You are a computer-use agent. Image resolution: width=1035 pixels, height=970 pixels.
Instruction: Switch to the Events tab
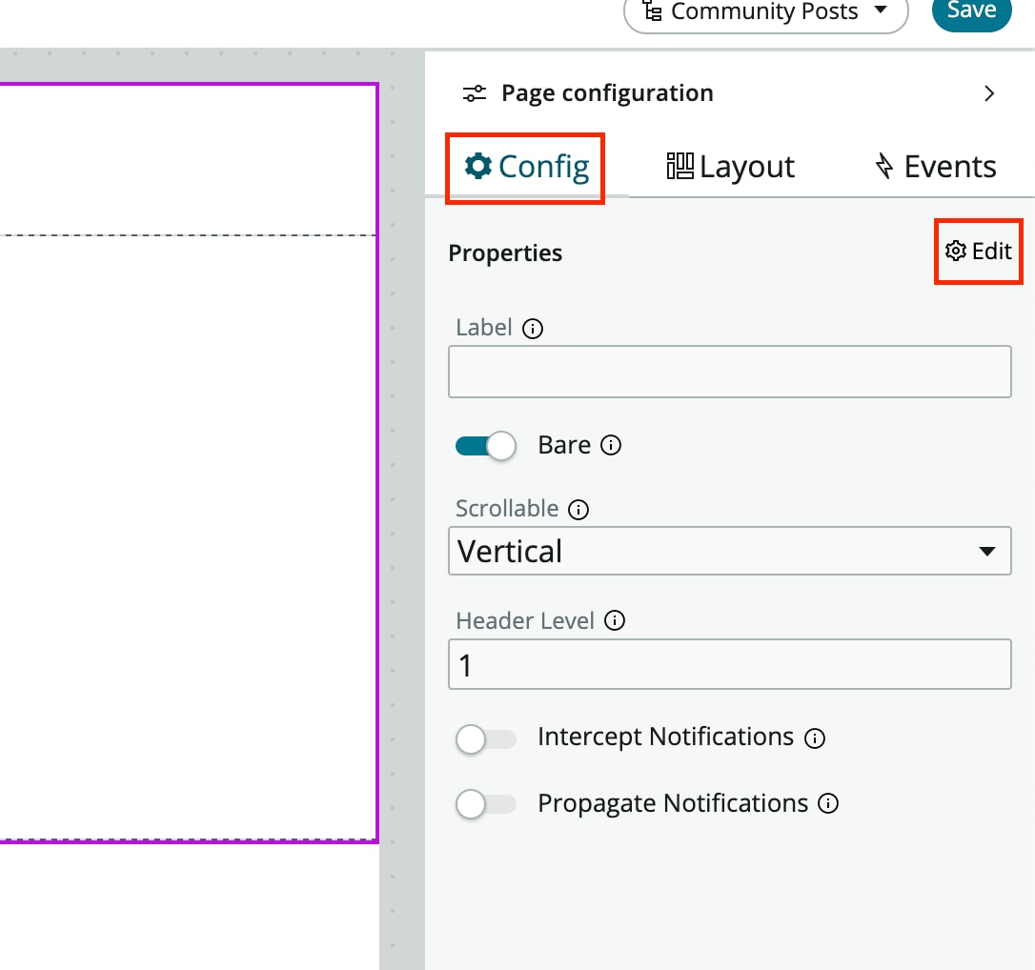tap(935, 166)
